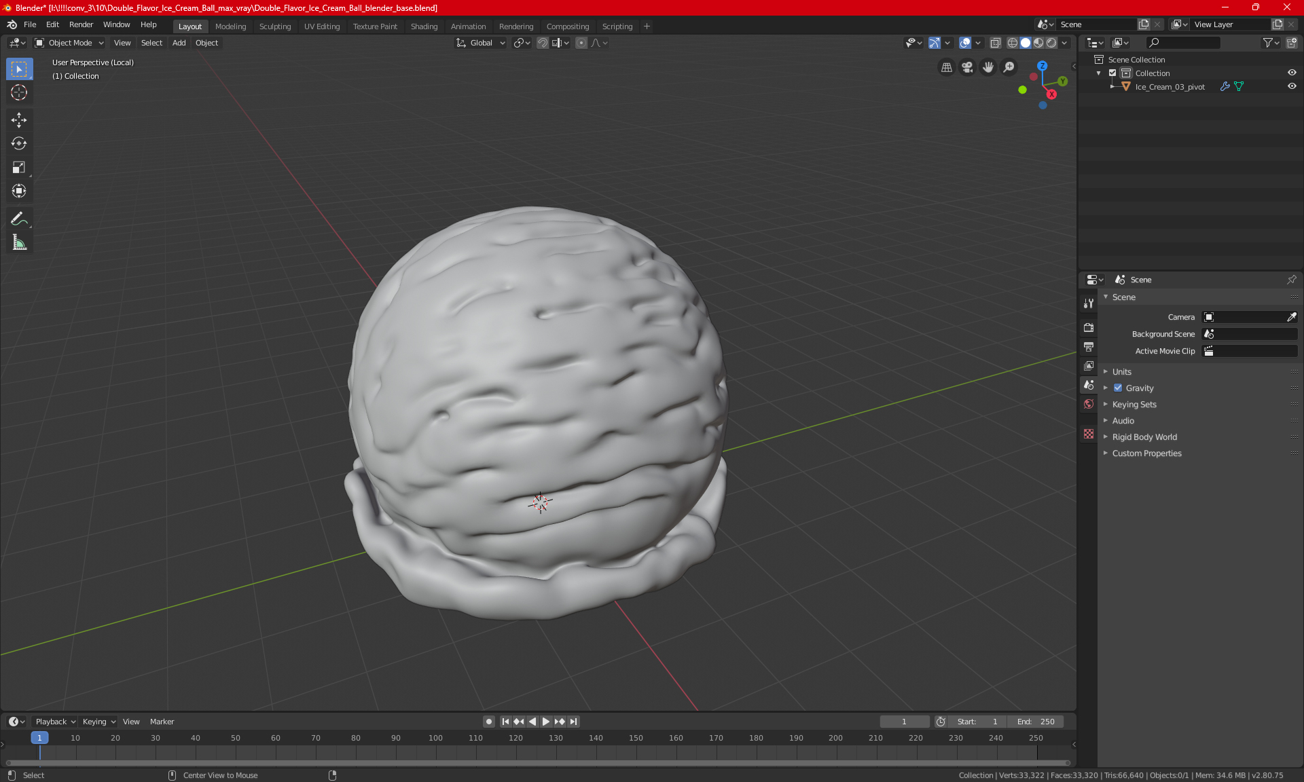Open the timeline Keying popover
This screenshot has width=1304, height=782.
[98, 722]
